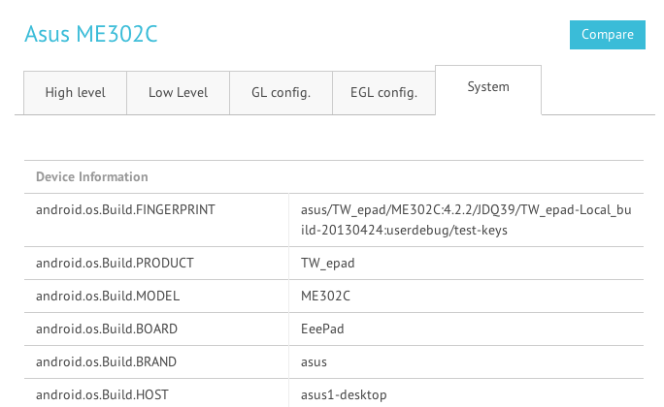Click the Asus ME302C page title
Image resolution: width=664 pixels, height=407 pixels.
[90, 35]
